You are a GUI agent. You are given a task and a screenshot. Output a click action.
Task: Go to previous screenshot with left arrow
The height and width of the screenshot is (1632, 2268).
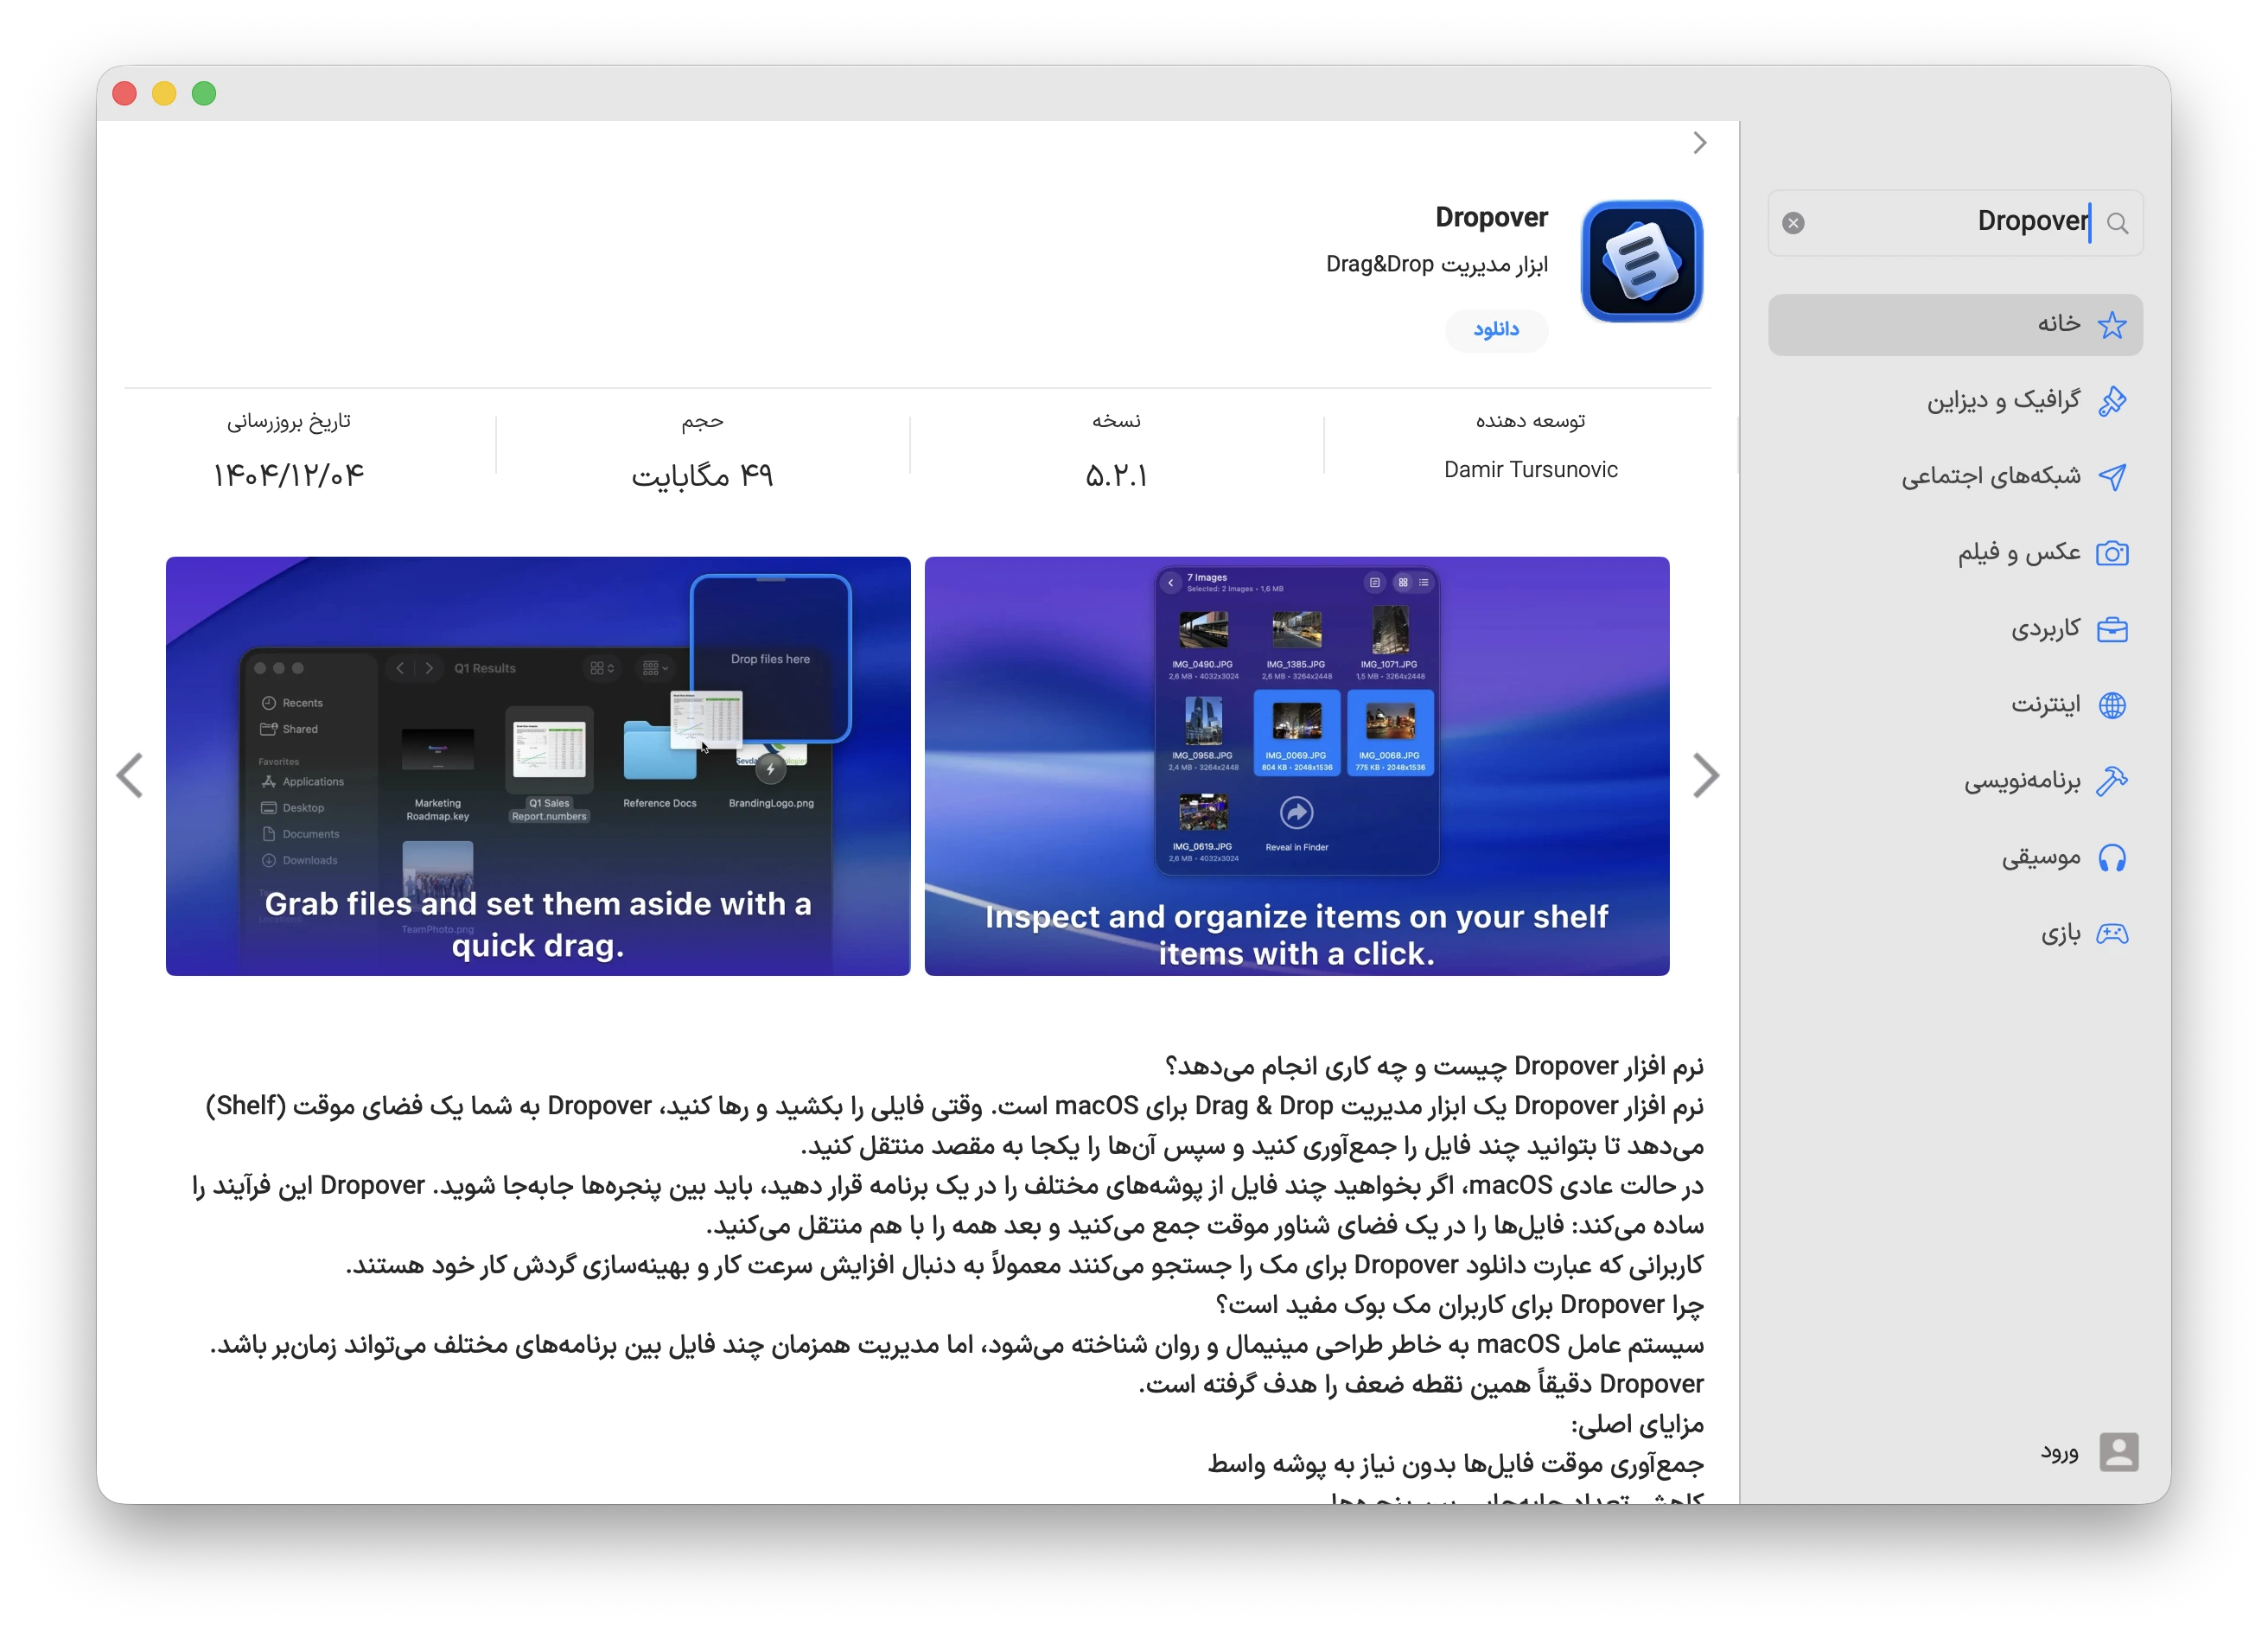pyautogui.click(x=130, y=775)
